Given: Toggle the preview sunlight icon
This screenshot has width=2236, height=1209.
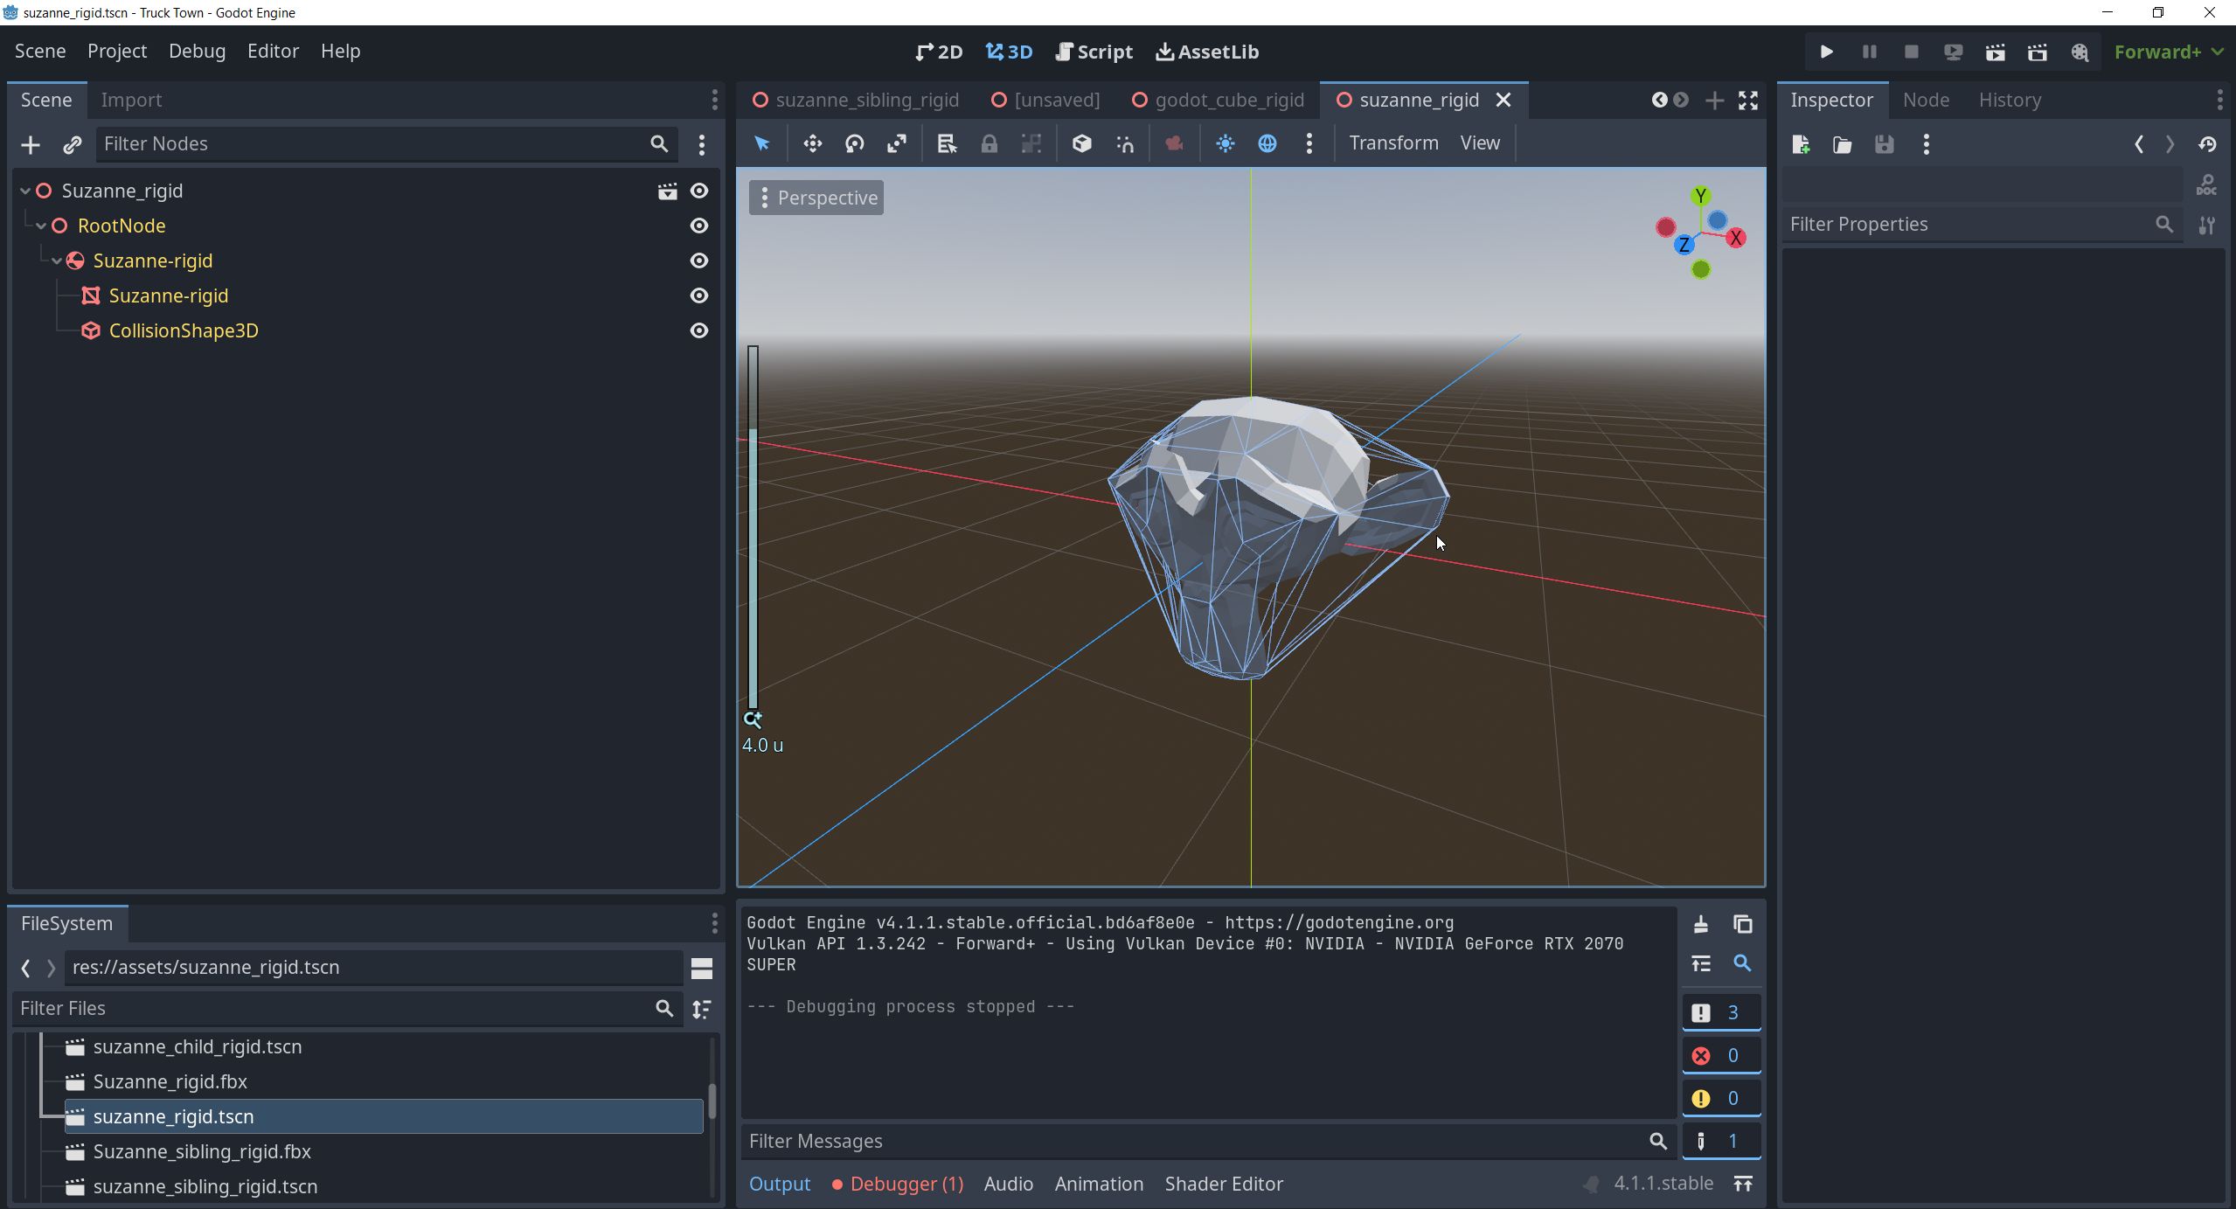Looking at the screenshot, I should point(1225,143).
